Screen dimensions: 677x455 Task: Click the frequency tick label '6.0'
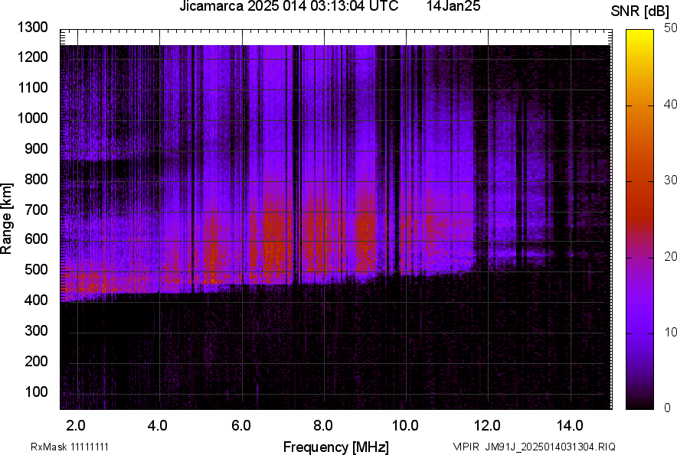coord(240,426)
